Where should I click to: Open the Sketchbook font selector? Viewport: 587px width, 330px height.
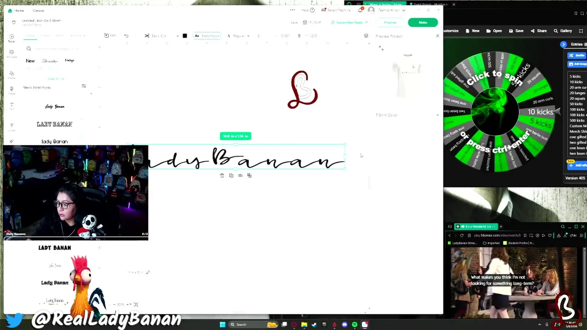pyautogui.click(x=207, y=36)
